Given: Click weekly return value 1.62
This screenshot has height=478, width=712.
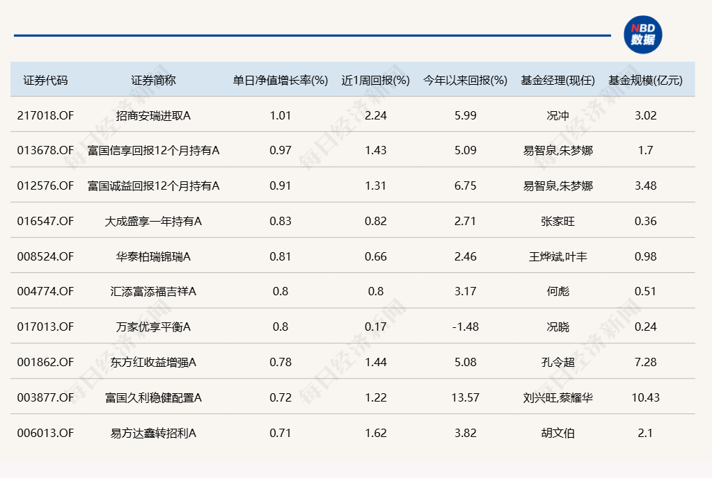Looking at the screenshot, I should [376, 433].
